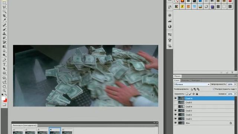Open the Brushes panel icon
Screen dimensions: 238x134
coord(170,40)
